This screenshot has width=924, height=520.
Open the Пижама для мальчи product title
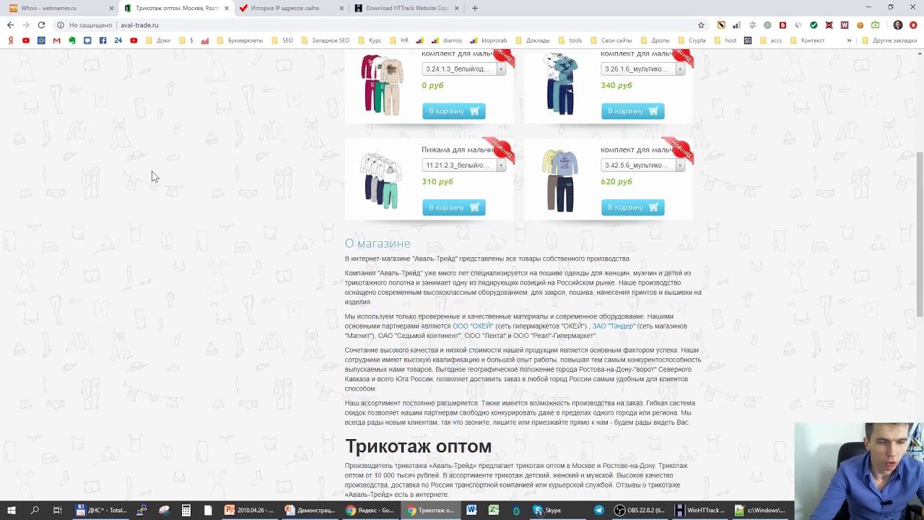point(457,149)
